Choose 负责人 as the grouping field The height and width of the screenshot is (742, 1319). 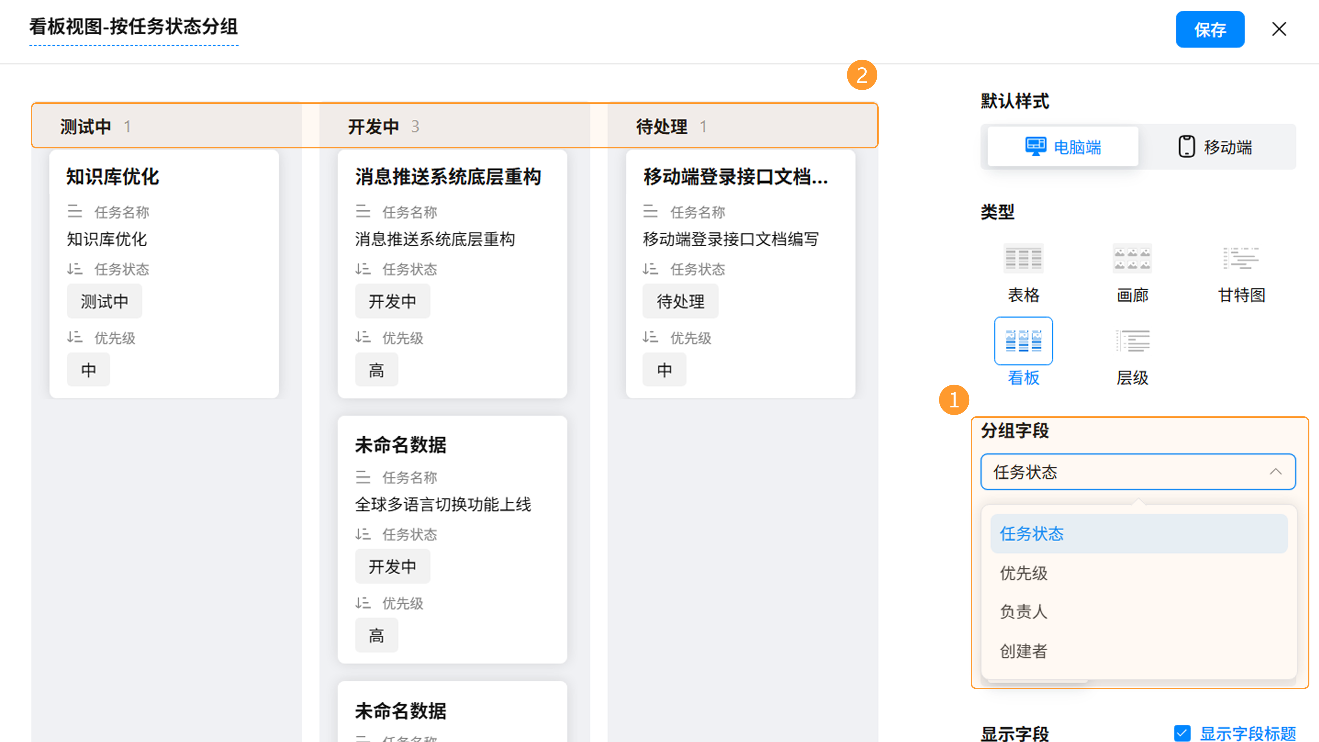[1024, 611]
